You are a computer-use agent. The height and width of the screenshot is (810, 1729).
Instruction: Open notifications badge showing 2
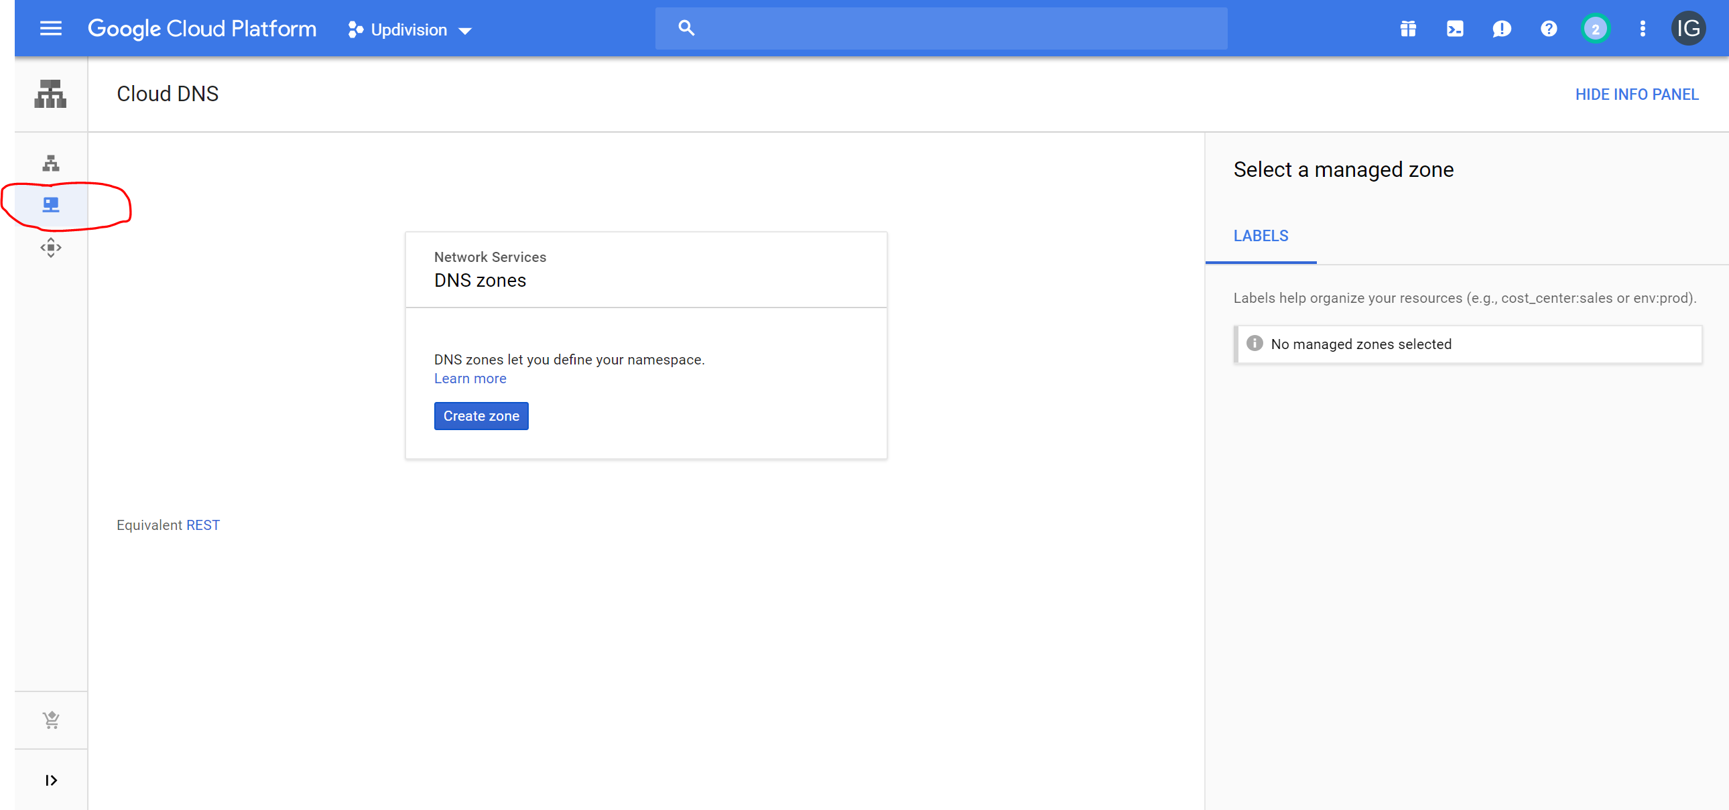[1596, 29]
